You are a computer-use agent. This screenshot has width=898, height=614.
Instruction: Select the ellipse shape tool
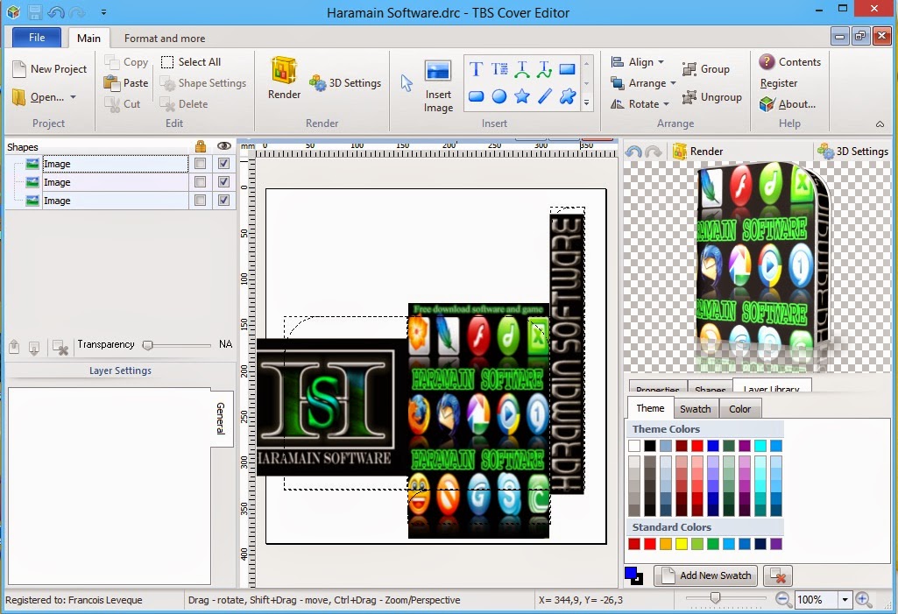click(x=498, y=96)
